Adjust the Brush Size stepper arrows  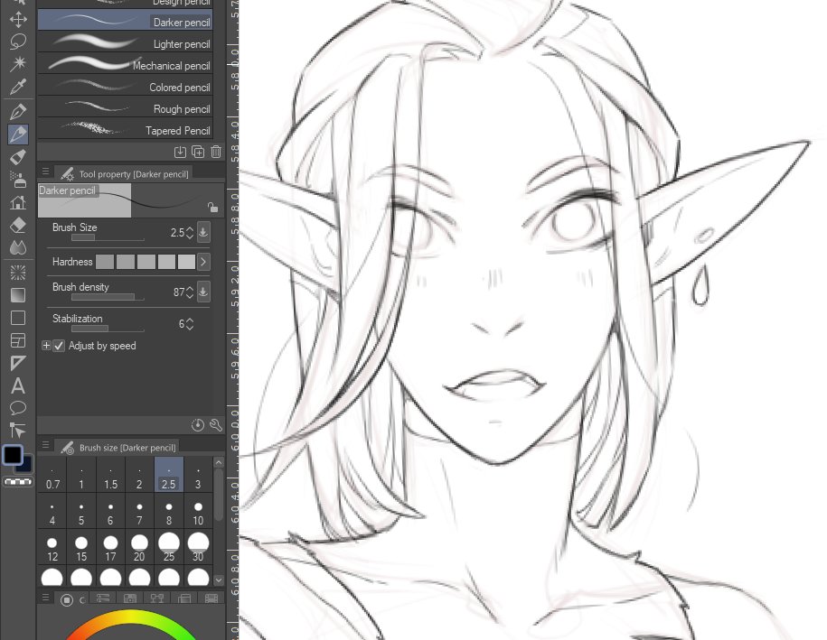pos(190,232)
